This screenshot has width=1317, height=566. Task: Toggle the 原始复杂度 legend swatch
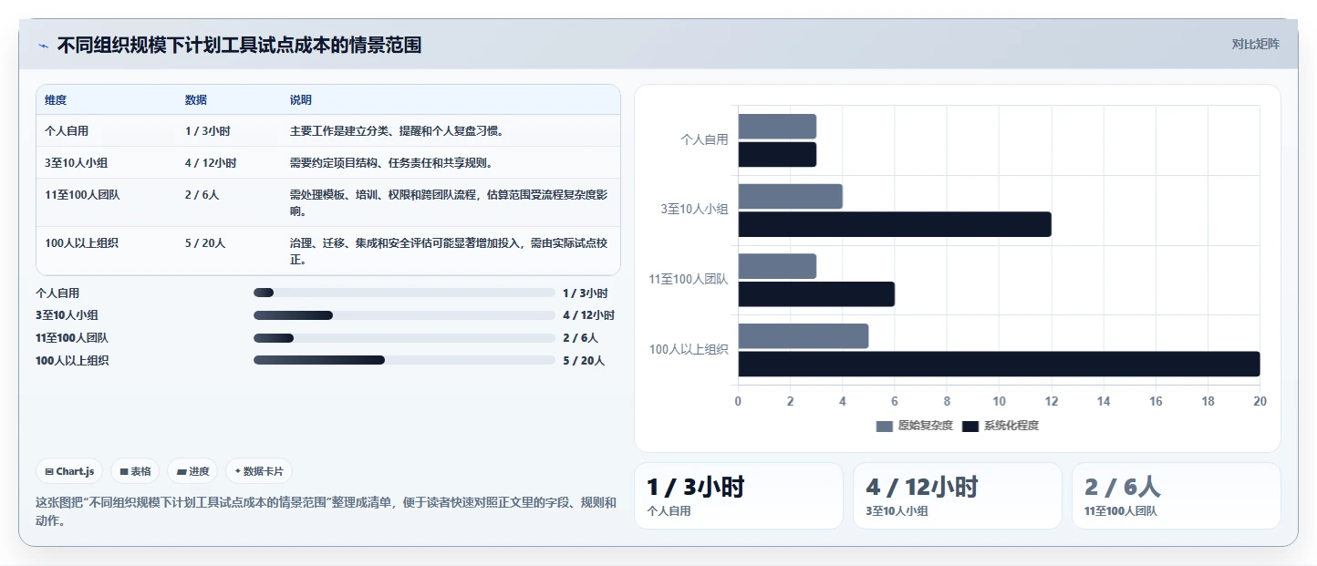tap(884, 426)
